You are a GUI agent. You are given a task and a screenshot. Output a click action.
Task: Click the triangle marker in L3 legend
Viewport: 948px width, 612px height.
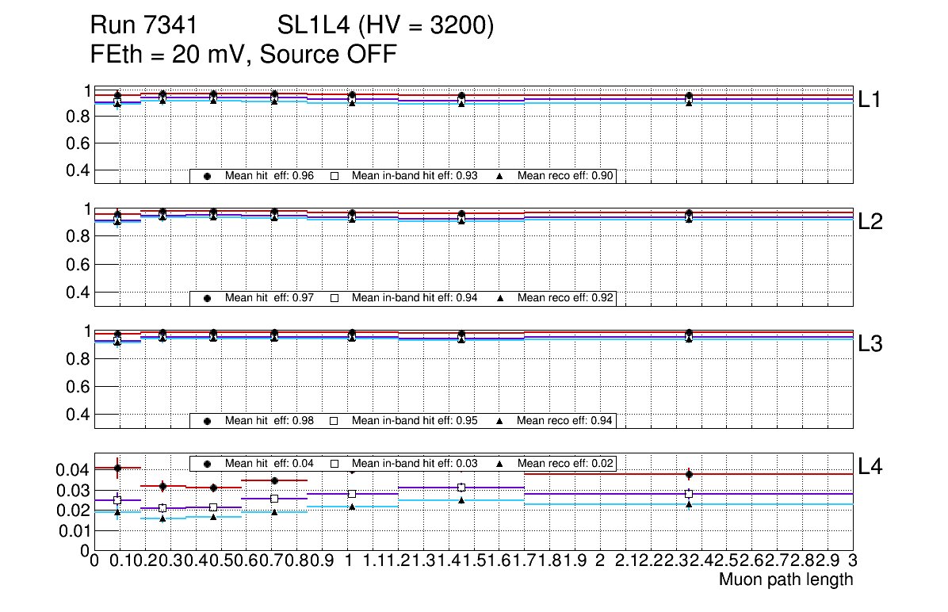(500, 421)
